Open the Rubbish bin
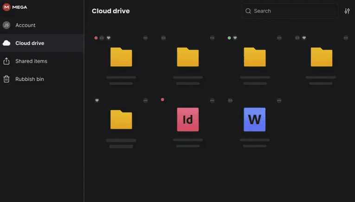Image resolution: width=355 pixels, height=202 pixels. [42, 79]
